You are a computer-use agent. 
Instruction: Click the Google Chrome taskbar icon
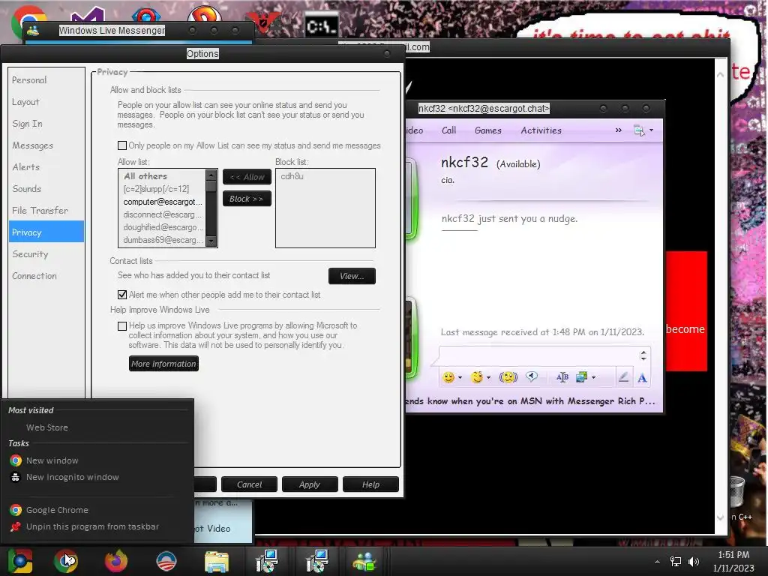pyautogui.click(x=66, y=561)
